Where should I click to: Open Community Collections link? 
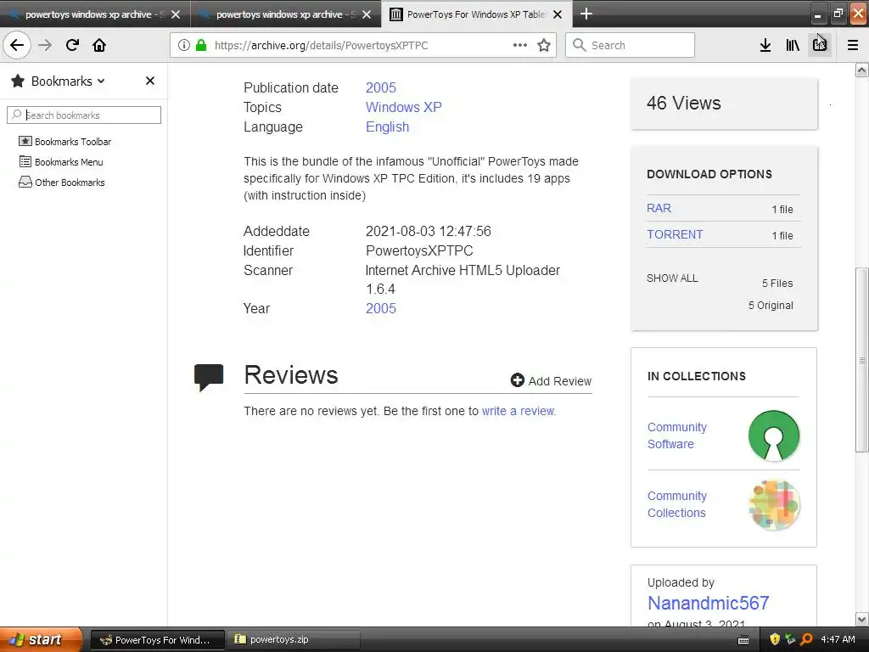click(676, 504)
